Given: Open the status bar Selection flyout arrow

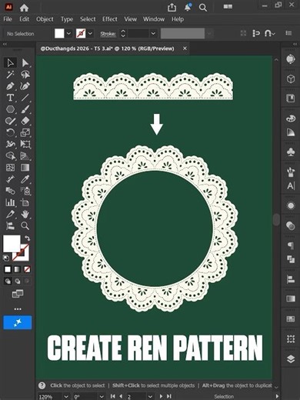Looking at the screenshot, I should (277, 396).
